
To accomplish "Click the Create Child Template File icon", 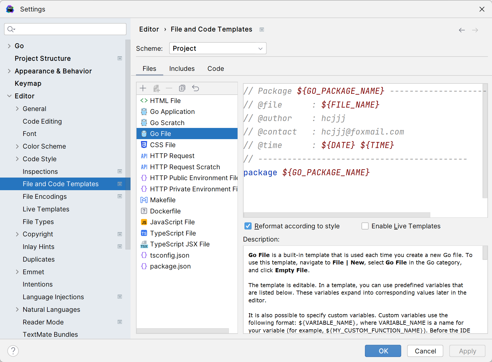I will [156, 88].
